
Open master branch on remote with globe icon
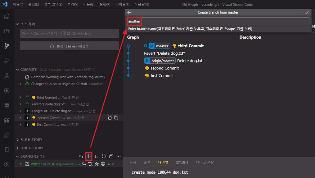click(x=103, y=164)
